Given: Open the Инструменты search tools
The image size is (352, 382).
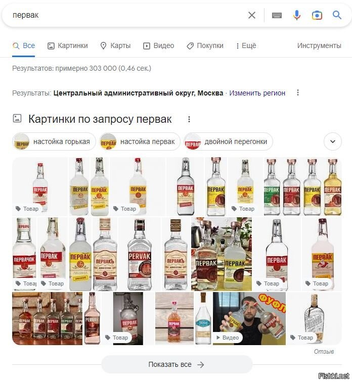Looking at the screenshot, I should coord(319,45).
